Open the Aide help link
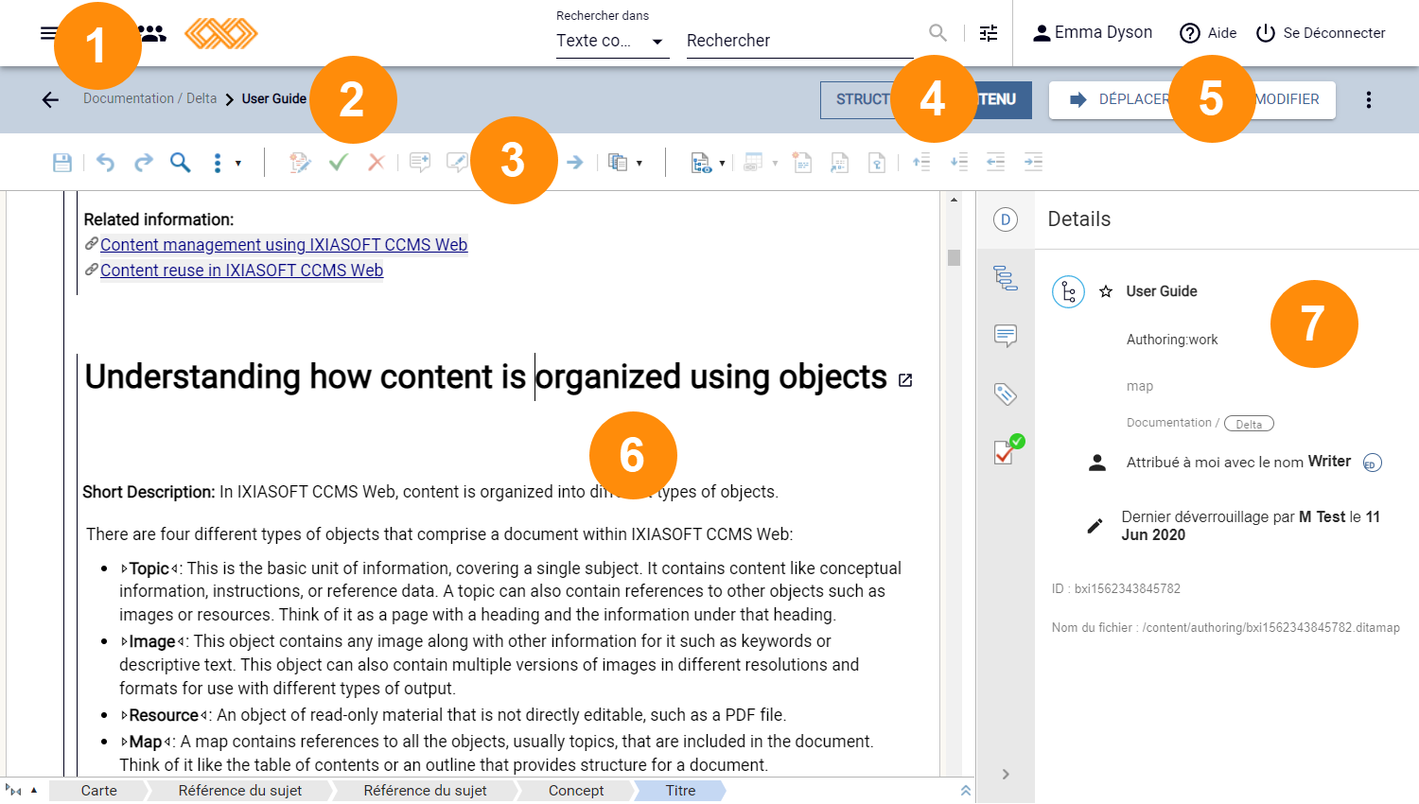 coord(1208,33)
